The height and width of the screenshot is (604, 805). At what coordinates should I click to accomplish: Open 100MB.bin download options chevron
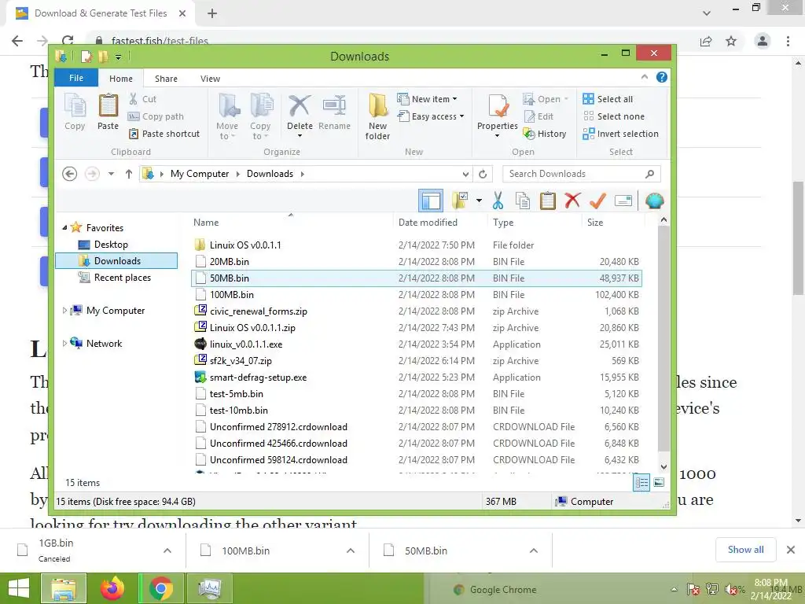pos(351,551)
